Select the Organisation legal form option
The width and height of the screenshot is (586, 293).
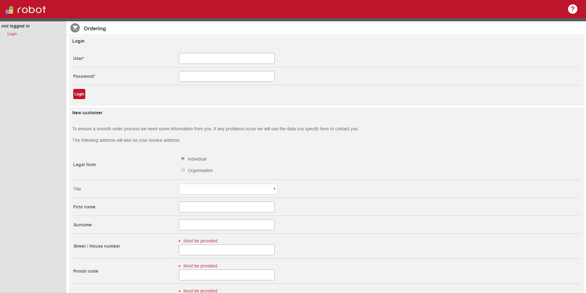[x=183, y=170]
